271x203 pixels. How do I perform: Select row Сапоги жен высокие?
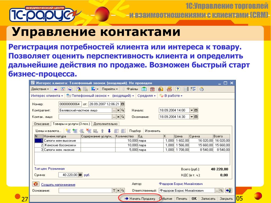[x=132, y=141]
